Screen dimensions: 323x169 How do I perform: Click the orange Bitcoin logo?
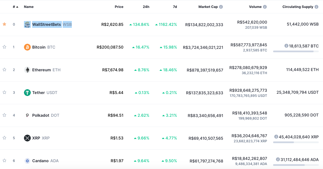[x=27, y=47]
